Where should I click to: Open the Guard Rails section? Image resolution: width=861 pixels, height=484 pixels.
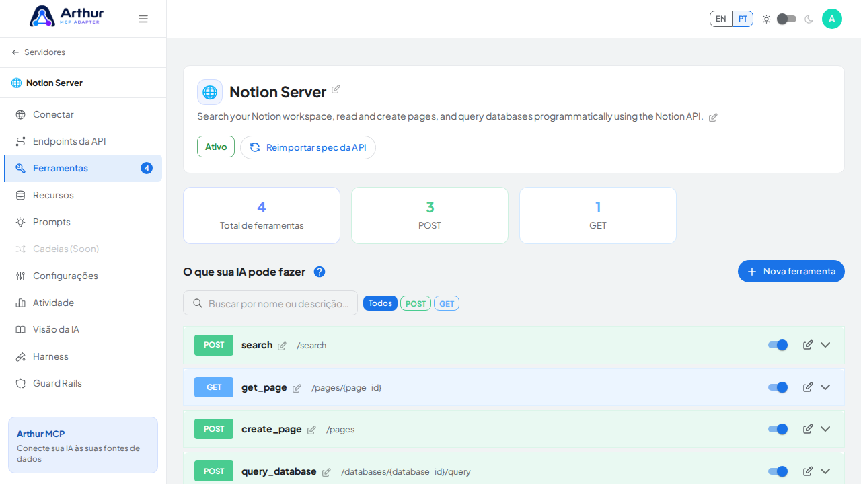(83, 383)
